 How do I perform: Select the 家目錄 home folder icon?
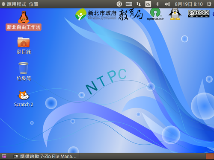click(24, 42)
